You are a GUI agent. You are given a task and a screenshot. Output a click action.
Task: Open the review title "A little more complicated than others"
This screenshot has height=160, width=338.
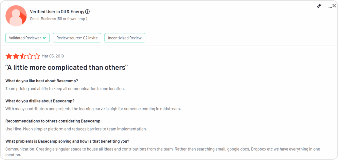coord(67,68)
